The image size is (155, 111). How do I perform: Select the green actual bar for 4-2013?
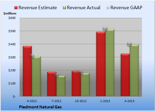[x=134, y=70]
